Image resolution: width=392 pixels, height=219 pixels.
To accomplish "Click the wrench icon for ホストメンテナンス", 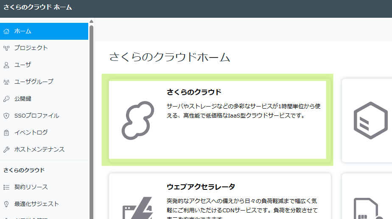I will point(6,150).
